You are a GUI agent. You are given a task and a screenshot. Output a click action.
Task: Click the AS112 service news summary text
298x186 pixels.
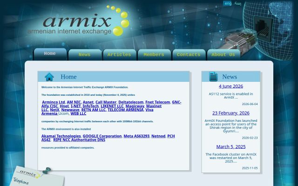tap(231, 96)
